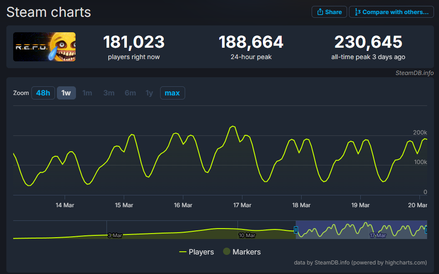Click the Markers legend circle symbol
Screen dimensions: 439x274
point(227,251)
